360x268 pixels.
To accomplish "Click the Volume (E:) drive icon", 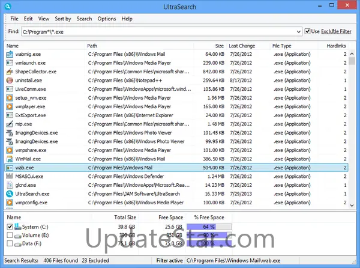I will coord(17,236).
